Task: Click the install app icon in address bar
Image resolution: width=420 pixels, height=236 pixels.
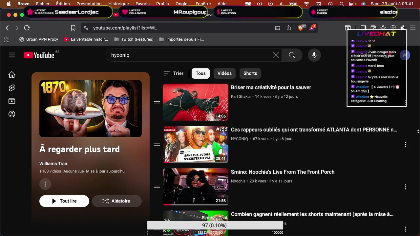Action: [278, 28]
